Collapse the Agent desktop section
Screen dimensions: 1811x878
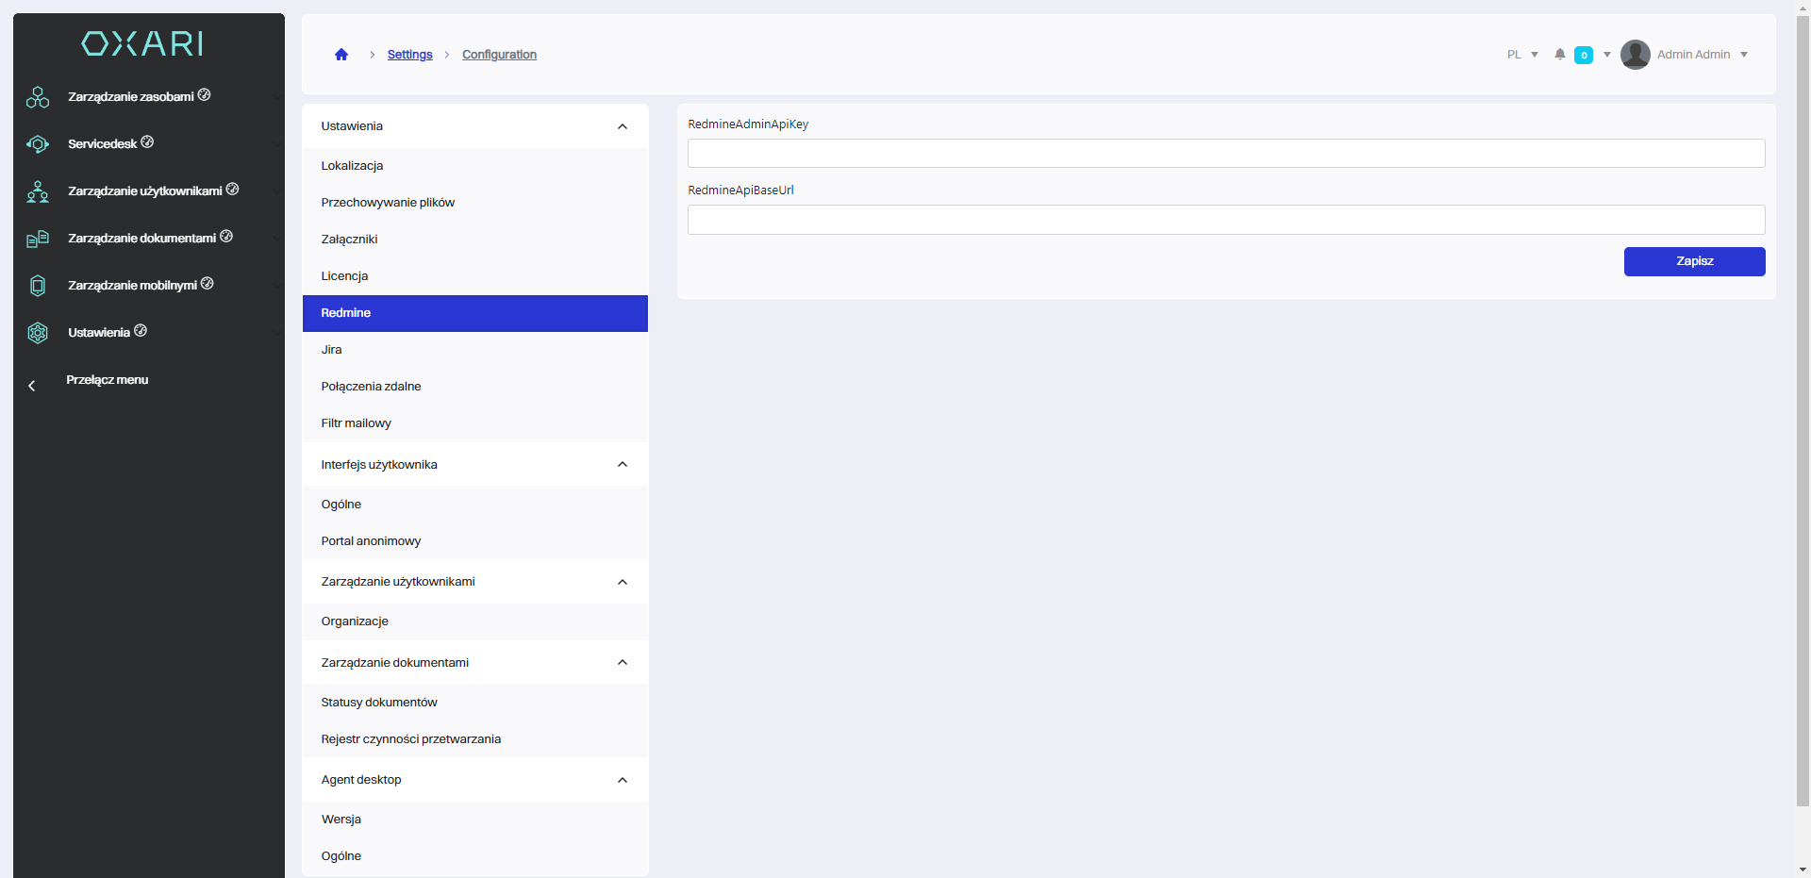[x=623, y=780]
